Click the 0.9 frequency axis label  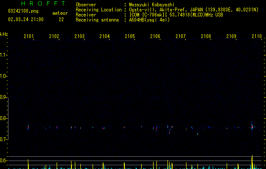point(3,97)
